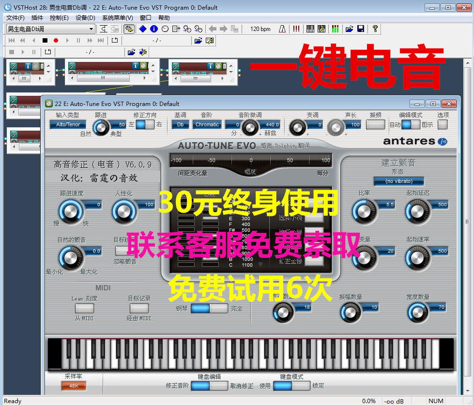Click the 48K sample rate button

(74, 386)
